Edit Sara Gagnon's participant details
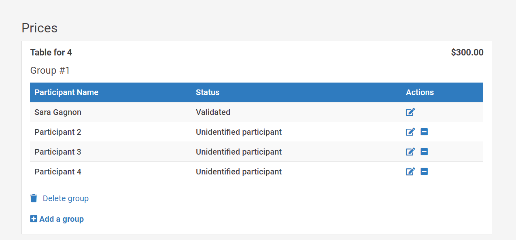516x240 pixels. pos(410,112)
